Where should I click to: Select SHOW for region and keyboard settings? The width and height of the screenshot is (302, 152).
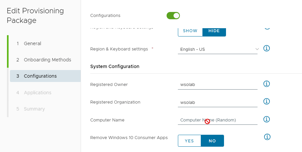point(190,32)
